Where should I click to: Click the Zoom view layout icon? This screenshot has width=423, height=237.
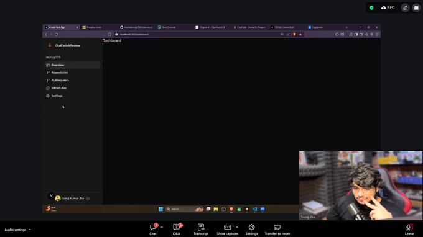coord(416,8)
